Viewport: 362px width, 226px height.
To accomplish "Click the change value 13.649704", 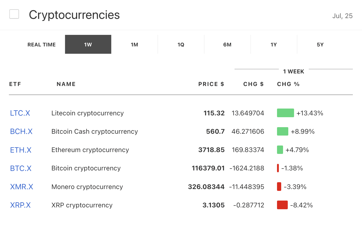I will point(248,113).
